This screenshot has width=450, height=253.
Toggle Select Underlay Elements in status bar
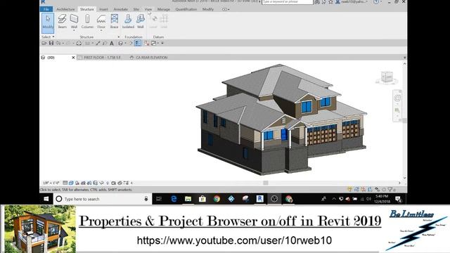(x=356, y=189)
